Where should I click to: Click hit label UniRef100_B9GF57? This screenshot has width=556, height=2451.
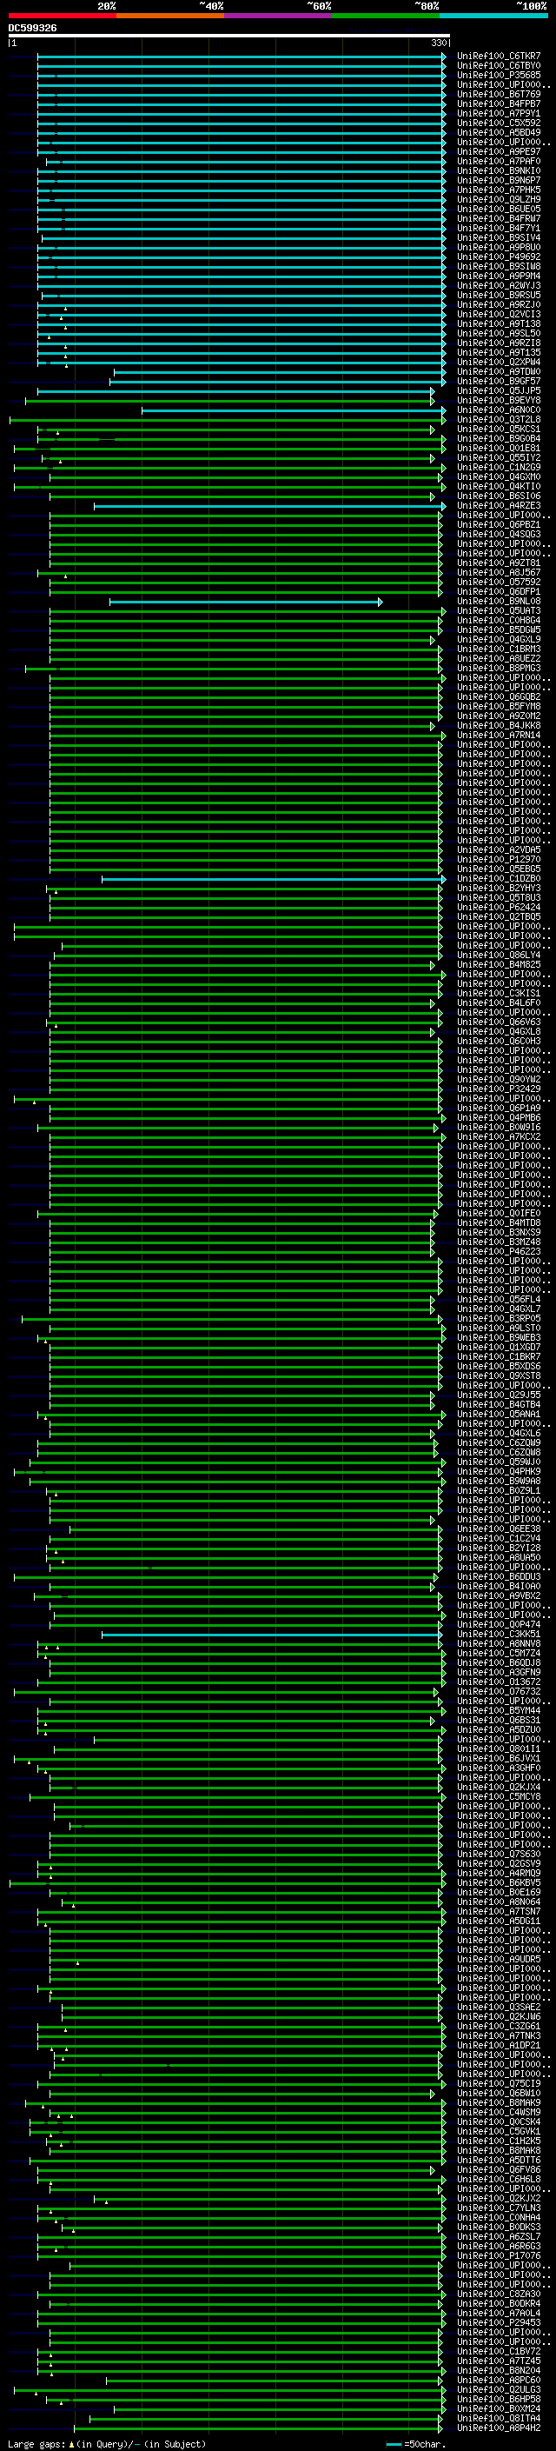499,382
